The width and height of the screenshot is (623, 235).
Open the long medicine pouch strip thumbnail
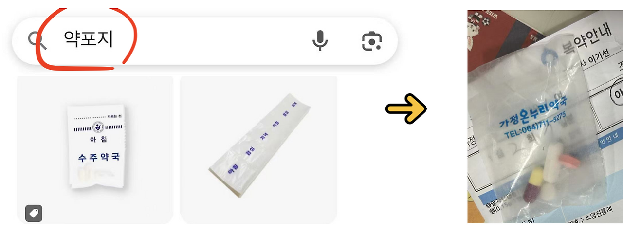click(x=258, y=150)
